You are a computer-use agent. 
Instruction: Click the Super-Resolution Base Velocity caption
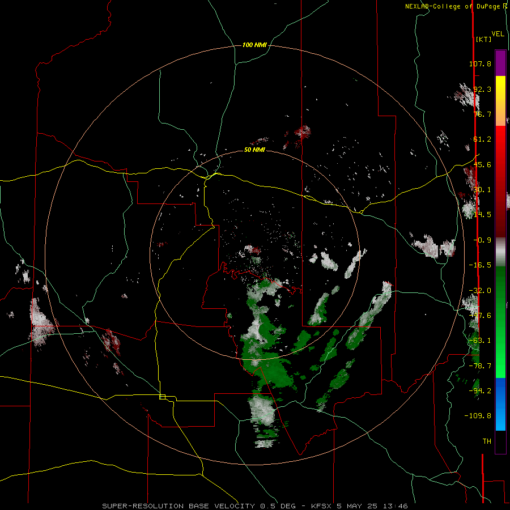click(x=254, y=506)
